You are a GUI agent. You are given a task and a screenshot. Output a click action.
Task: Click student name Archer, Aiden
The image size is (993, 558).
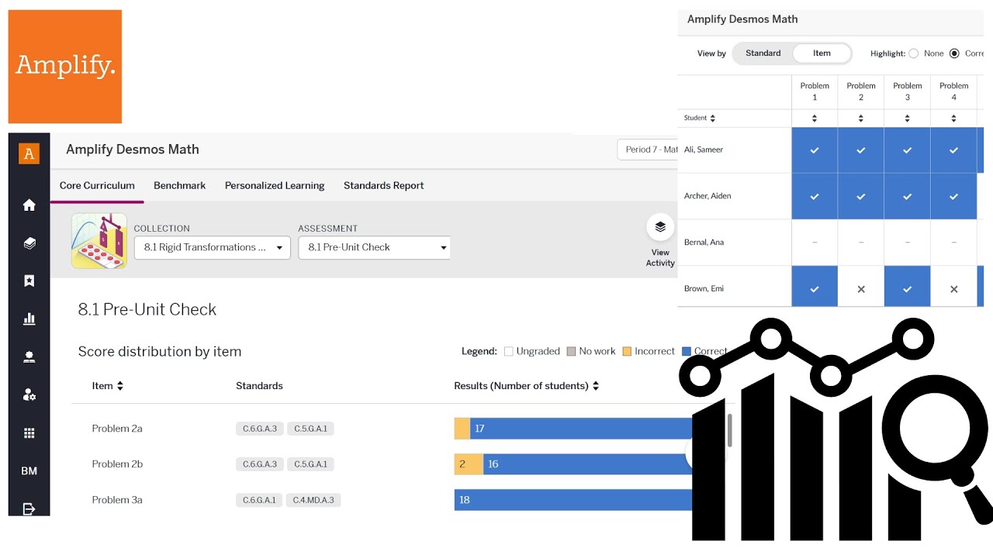708,196
